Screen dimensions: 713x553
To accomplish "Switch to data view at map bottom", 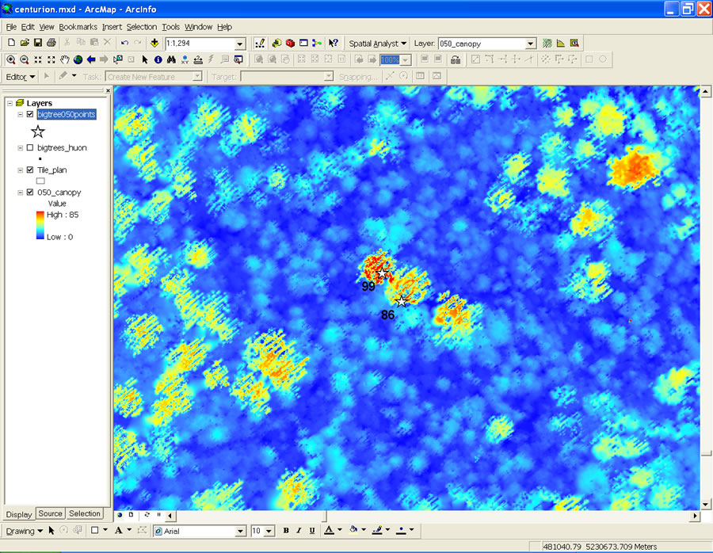I will point(120,515).
